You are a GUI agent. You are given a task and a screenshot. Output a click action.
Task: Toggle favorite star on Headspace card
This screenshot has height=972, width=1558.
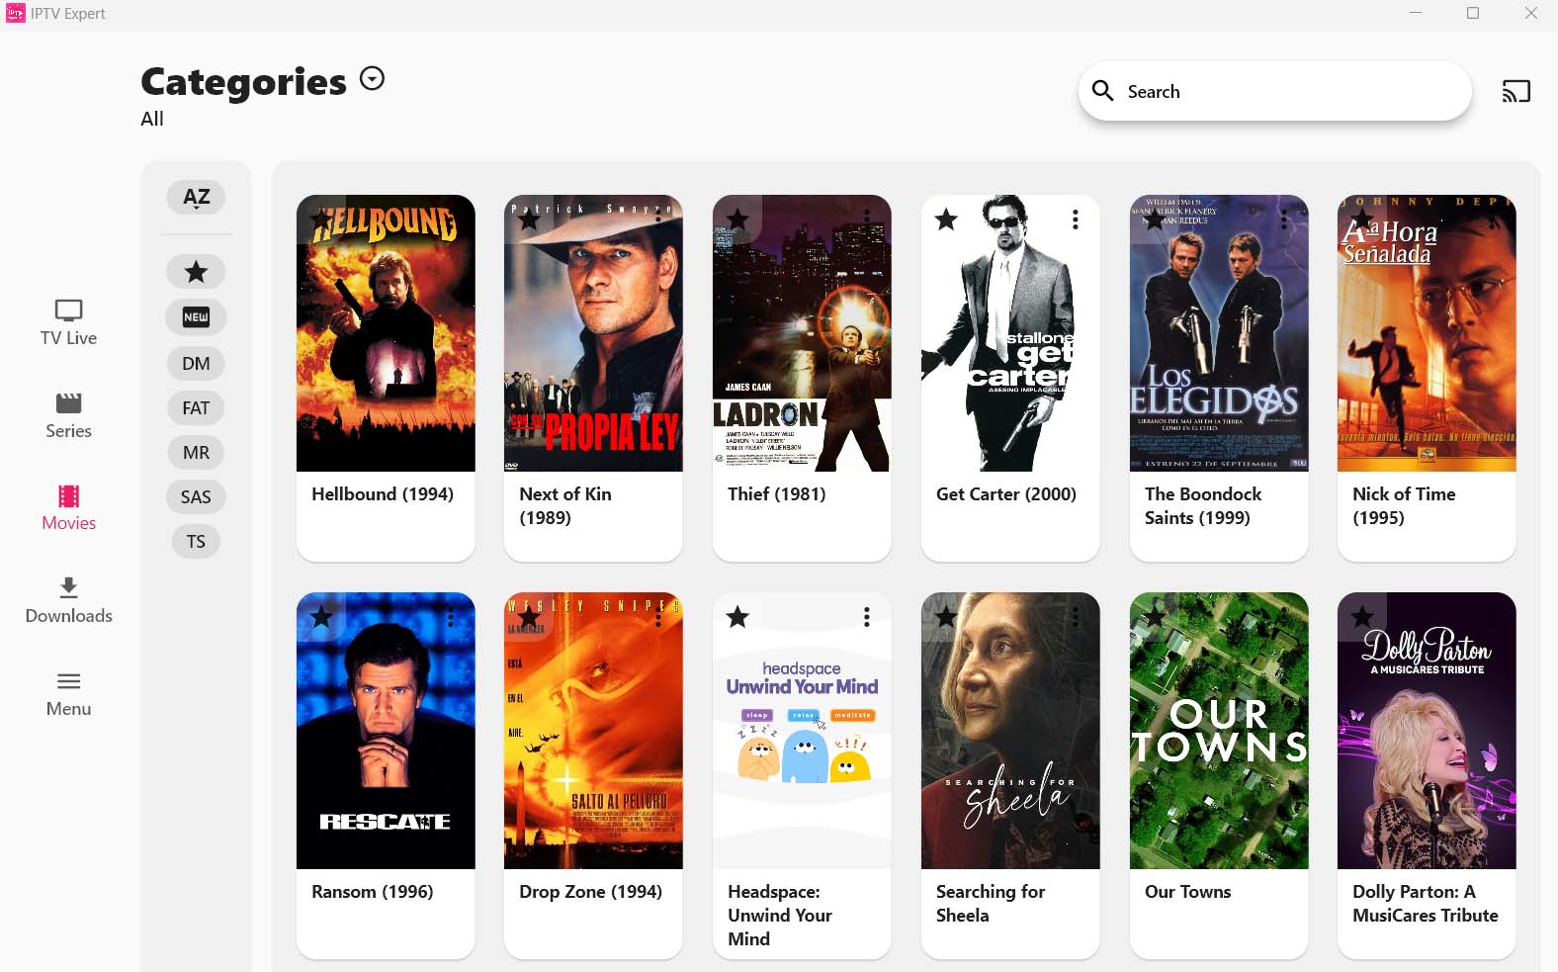[x=737, y=617]
